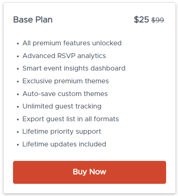Click bullet beside 'All premium features unlocked'
Image resolution: width=178 pixels, height=196 pixels.
point(18,44)
